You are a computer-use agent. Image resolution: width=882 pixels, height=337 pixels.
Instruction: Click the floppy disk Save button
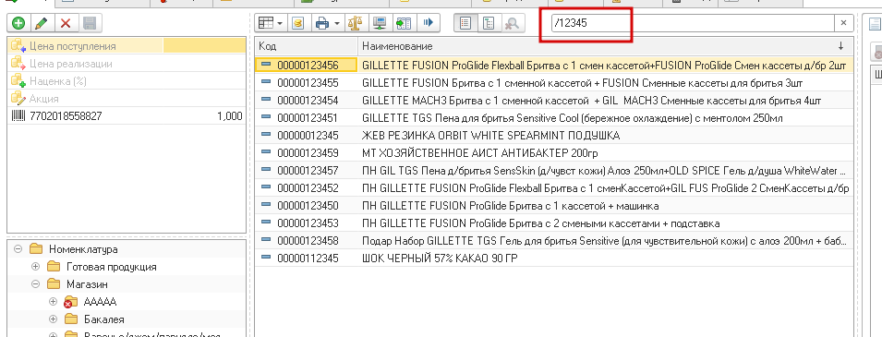[x=89, y=23]
